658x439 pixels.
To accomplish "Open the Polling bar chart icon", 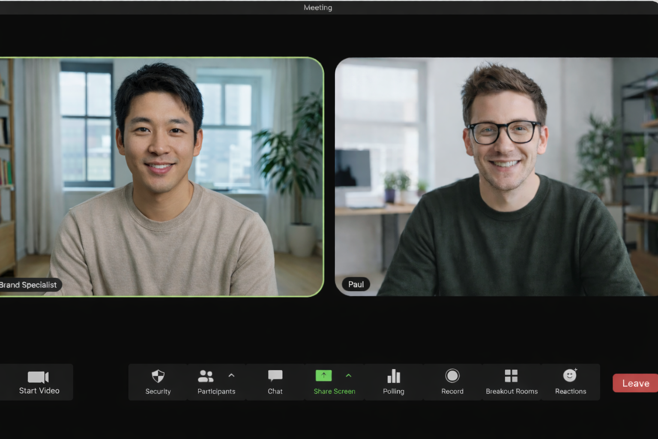I will pos(393,376).
